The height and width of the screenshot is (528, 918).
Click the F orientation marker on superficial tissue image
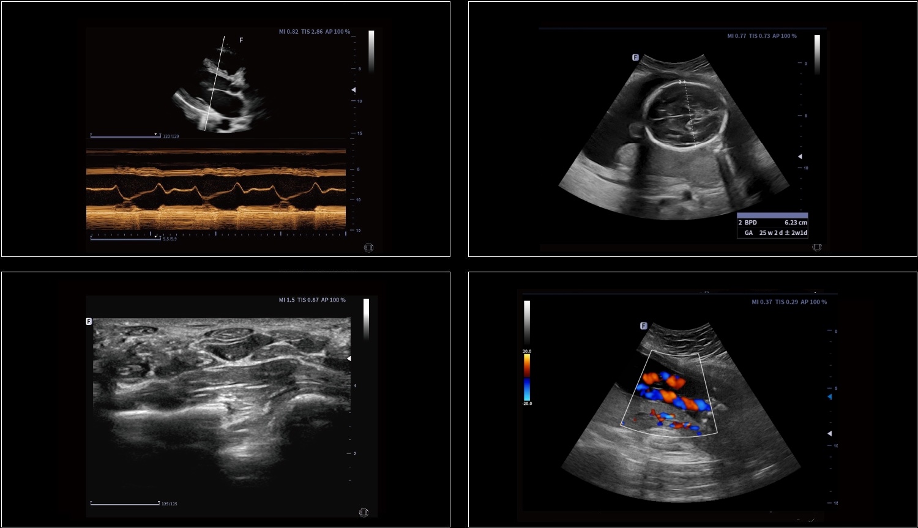[x=89, y=321]
